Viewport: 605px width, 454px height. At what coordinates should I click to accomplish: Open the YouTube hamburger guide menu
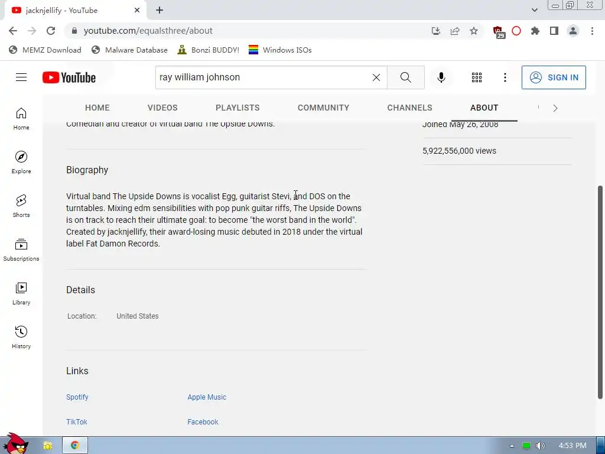tap(21, 77)
